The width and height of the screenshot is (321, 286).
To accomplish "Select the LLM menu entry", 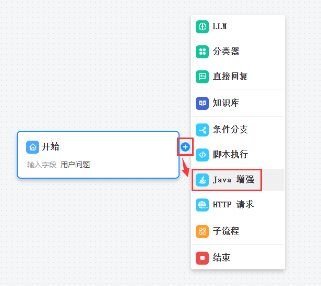I will [x=238, y=27].
